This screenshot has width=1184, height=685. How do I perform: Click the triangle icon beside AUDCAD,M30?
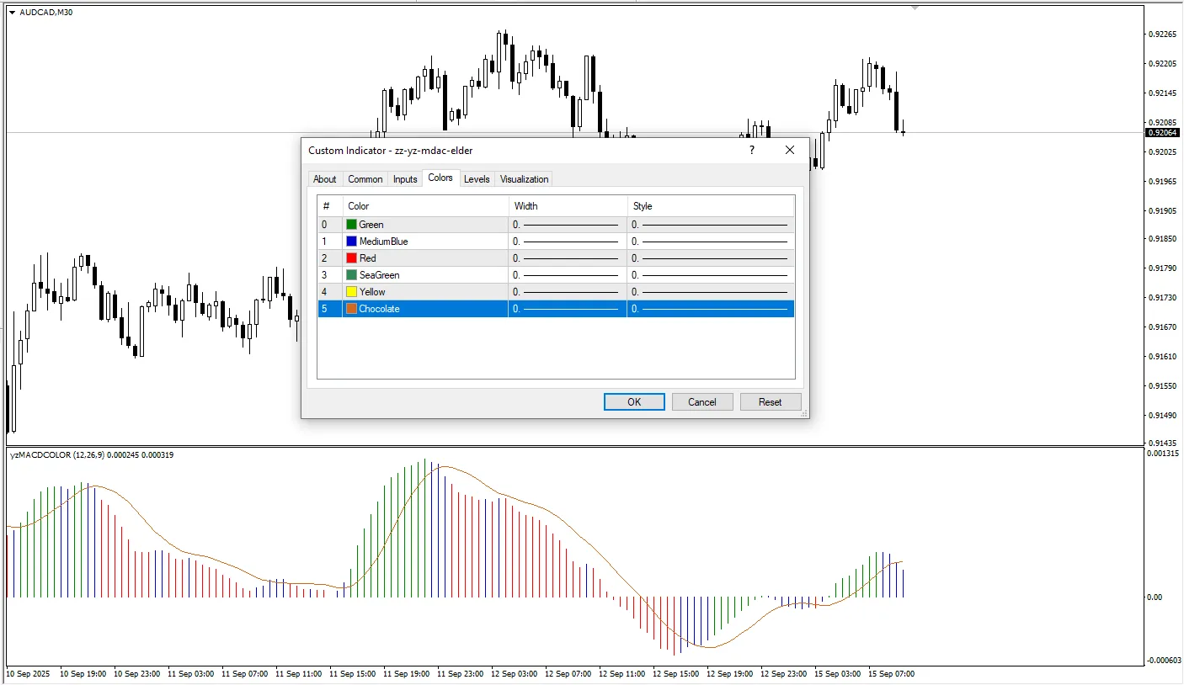[x=12, y=13]
